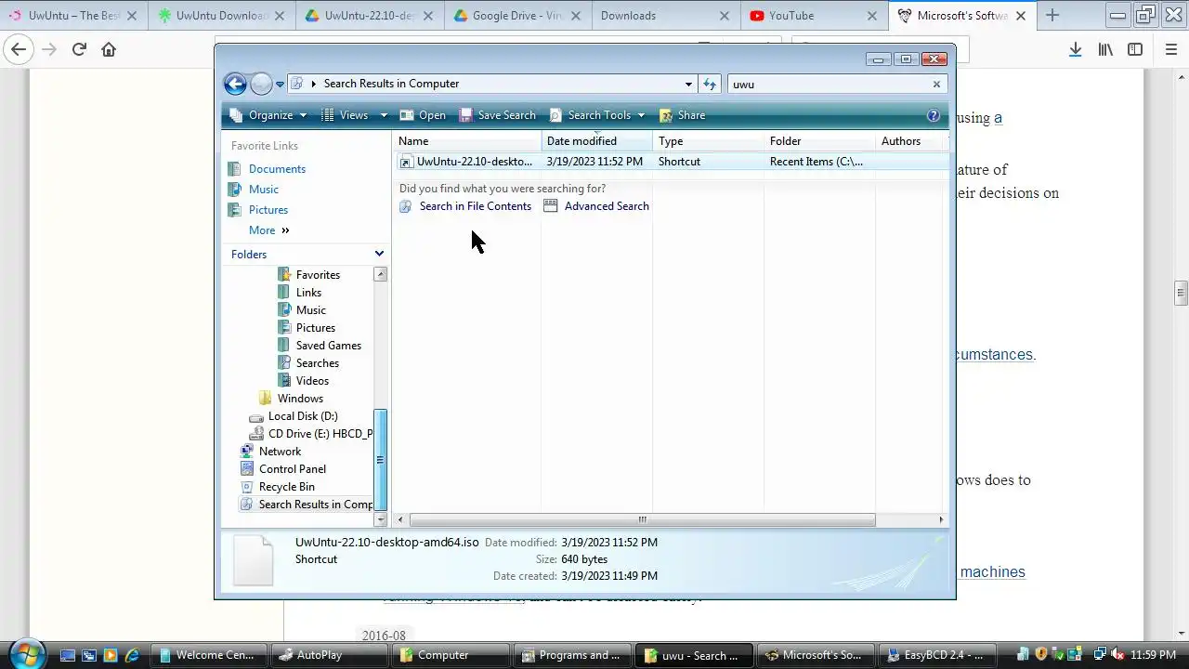Image resolution: width=1189 pixels, height=669 pixels.
Task: Click the Views icon in the toolbar
Action: [328, 115]
